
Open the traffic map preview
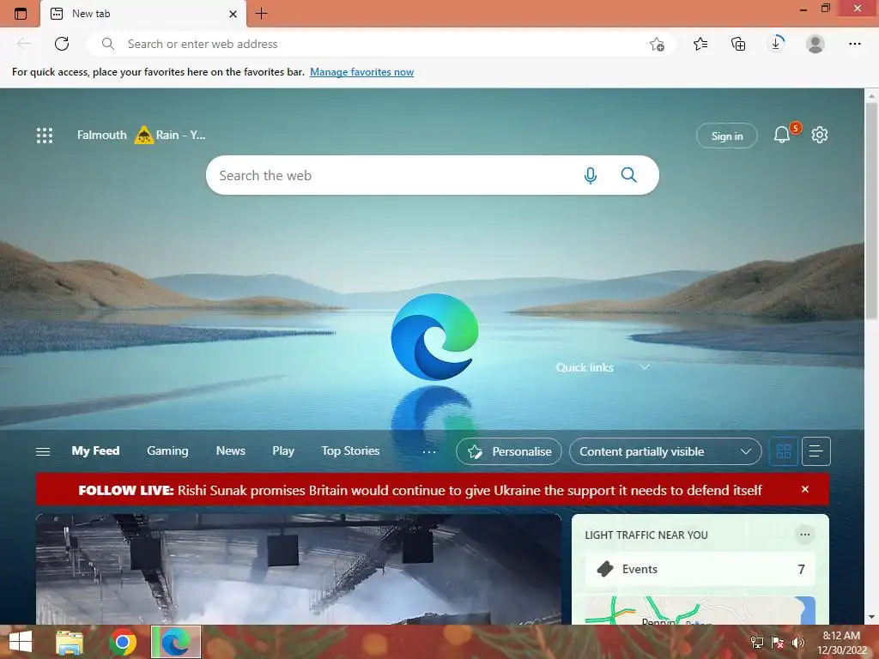pos(700,610)
